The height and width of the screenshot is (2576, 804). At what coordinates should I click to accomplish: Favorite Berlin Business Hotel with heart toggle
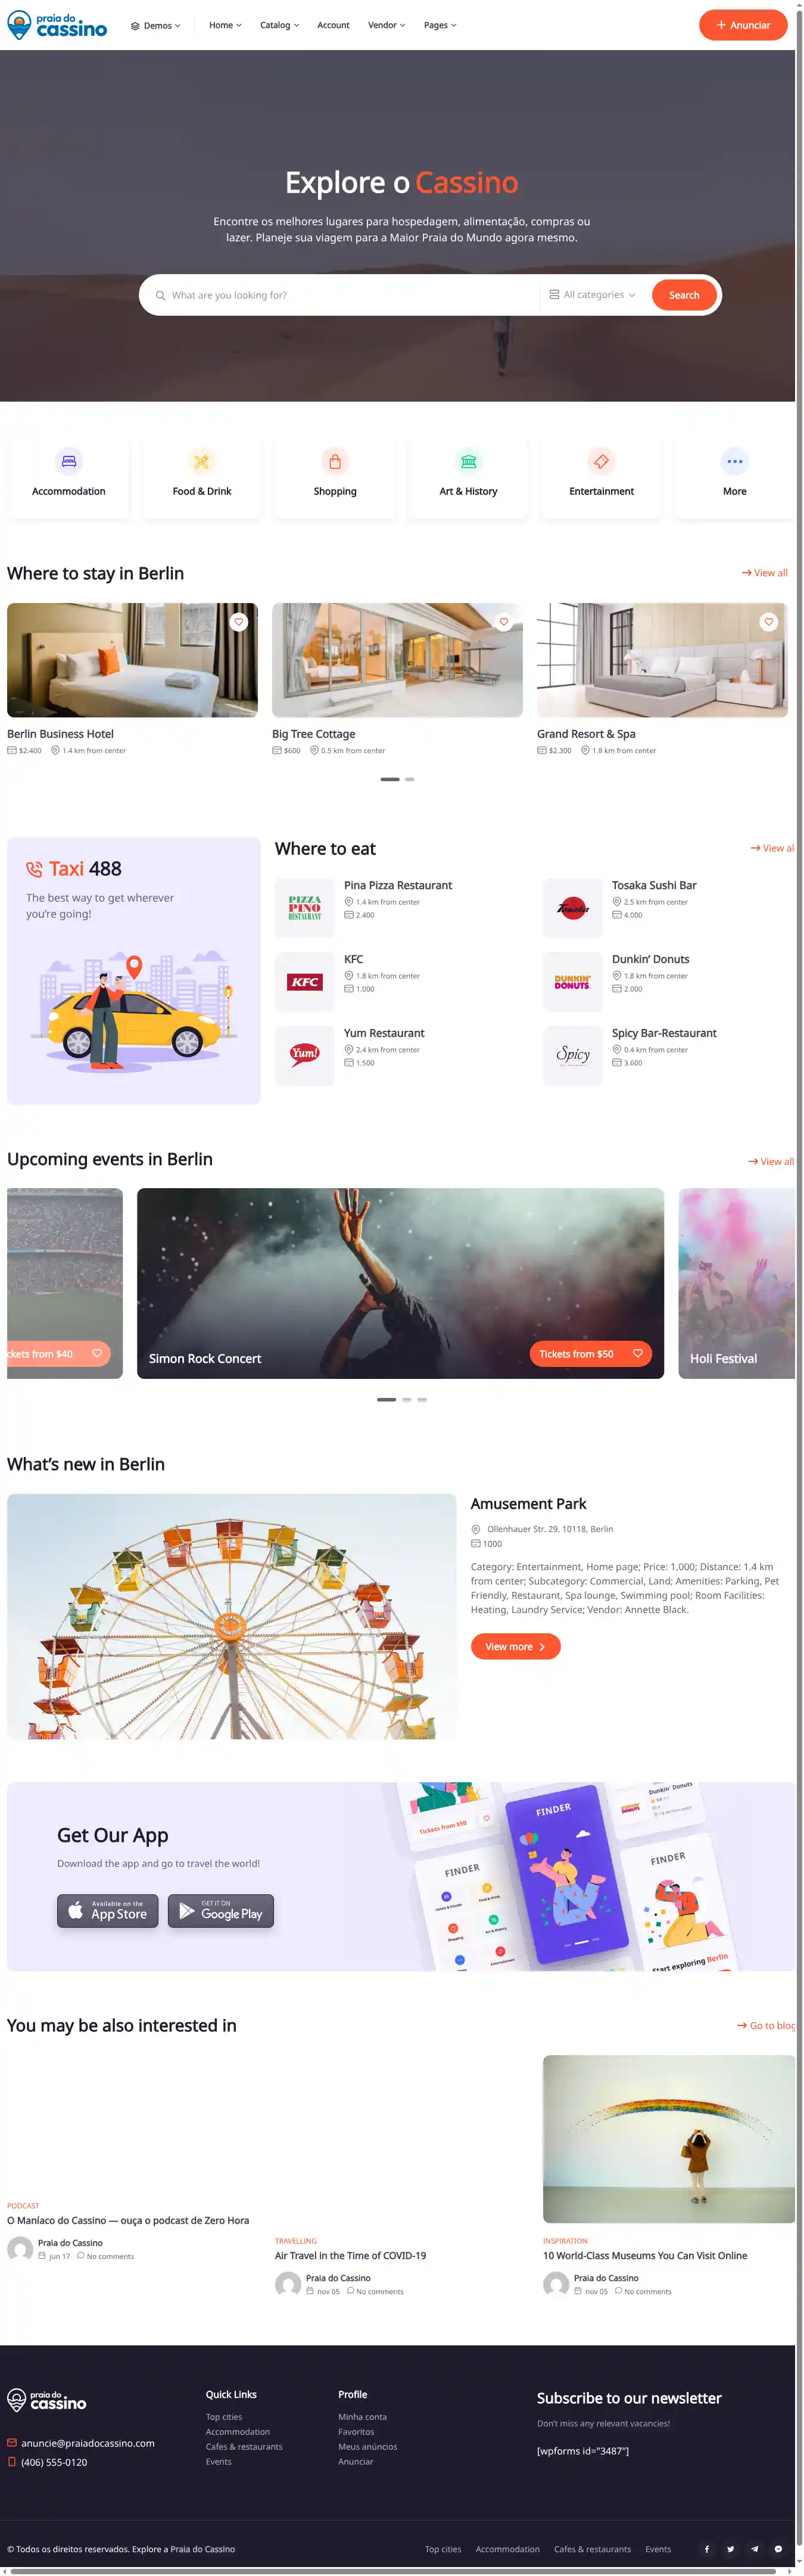click(239, 621)
